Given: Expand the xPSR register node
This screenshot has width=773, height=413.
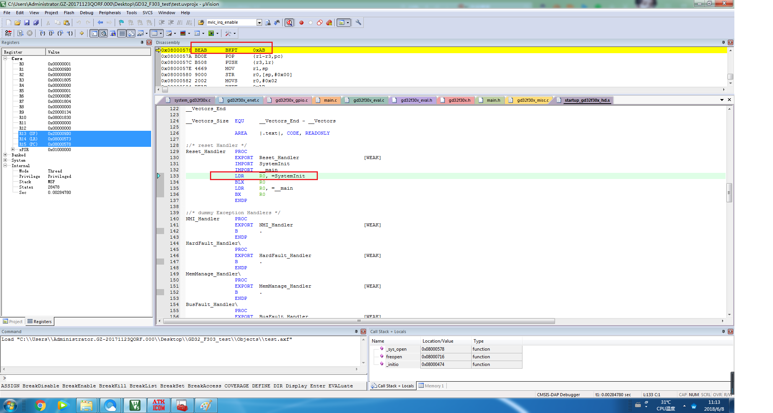Looking at the screenshot, I should pos(13,150).
